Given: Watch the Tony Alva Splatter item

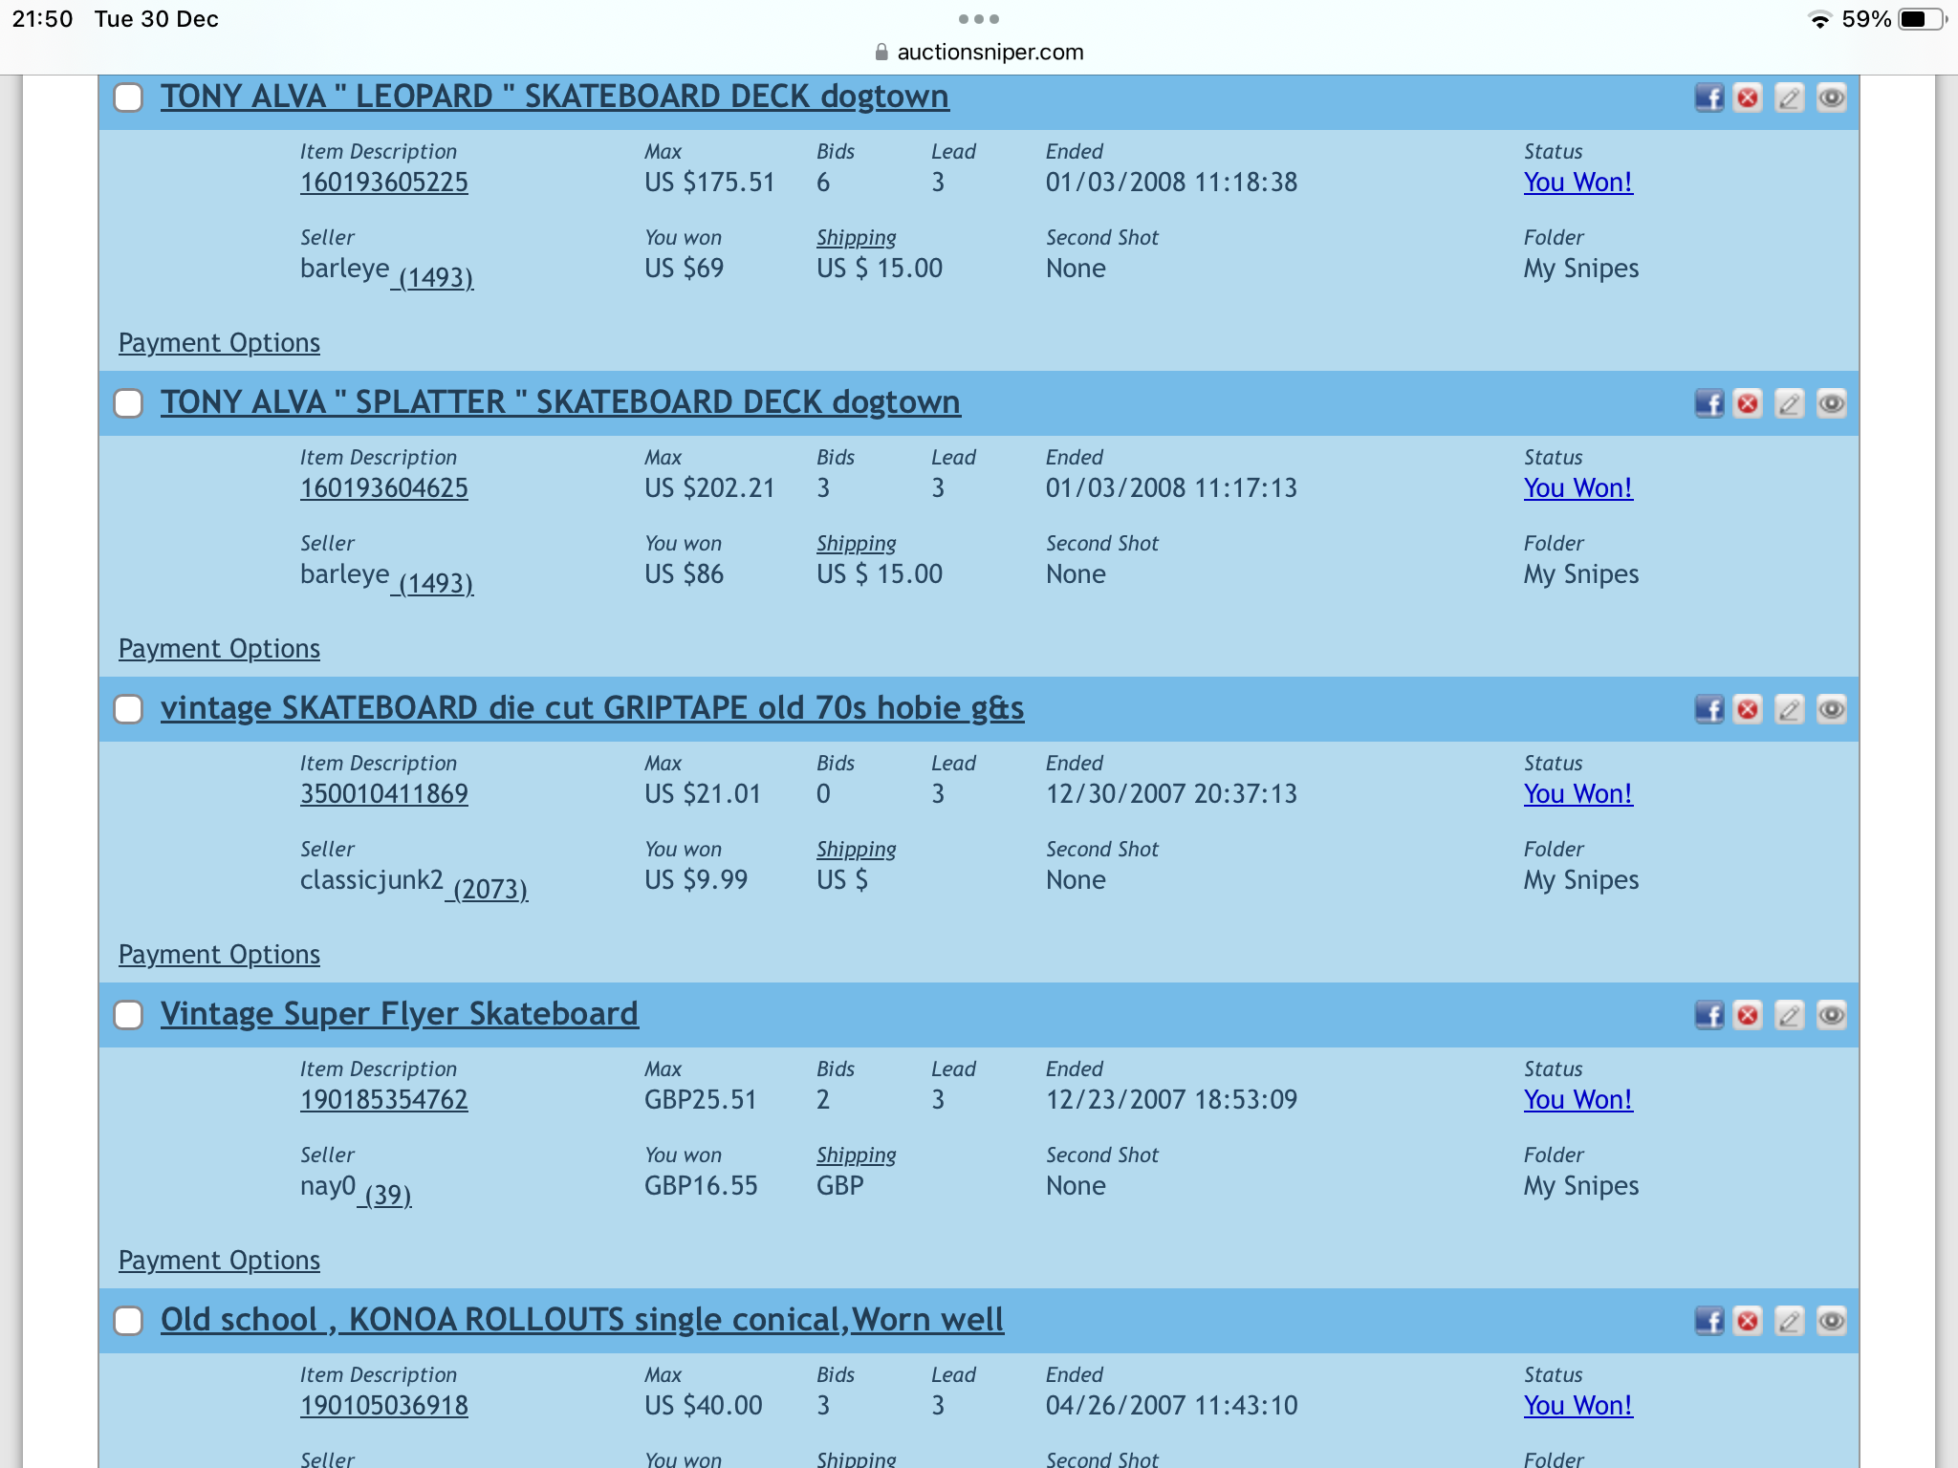Looking at the screenshot, I should (1831, 403).
